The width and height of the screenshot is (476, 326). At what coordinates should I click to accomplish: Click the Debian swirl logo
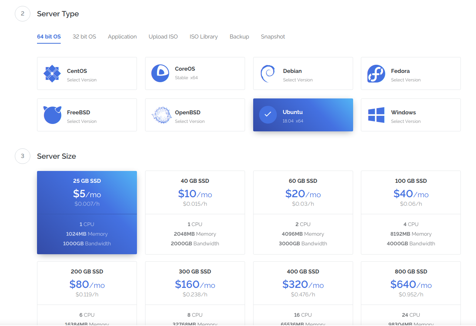click(x=268, y=74)
